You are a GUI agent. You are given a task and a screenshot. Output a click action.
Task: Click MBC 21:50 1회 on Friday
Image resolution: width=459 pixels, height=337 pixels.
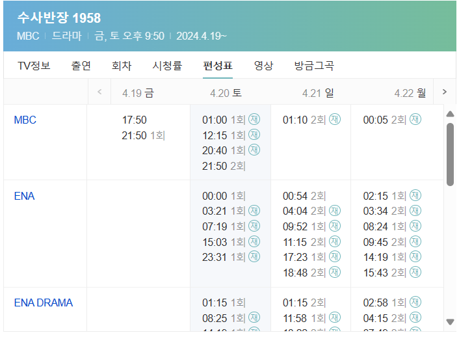click(x=144, y=135)
